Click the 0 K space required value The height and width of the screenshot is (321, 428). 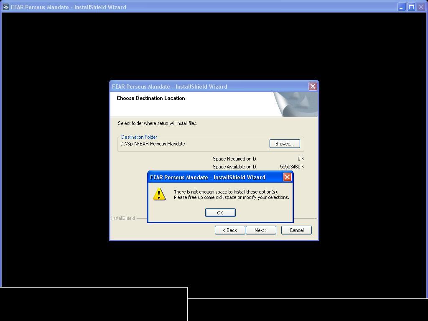(x=301, y=159)
